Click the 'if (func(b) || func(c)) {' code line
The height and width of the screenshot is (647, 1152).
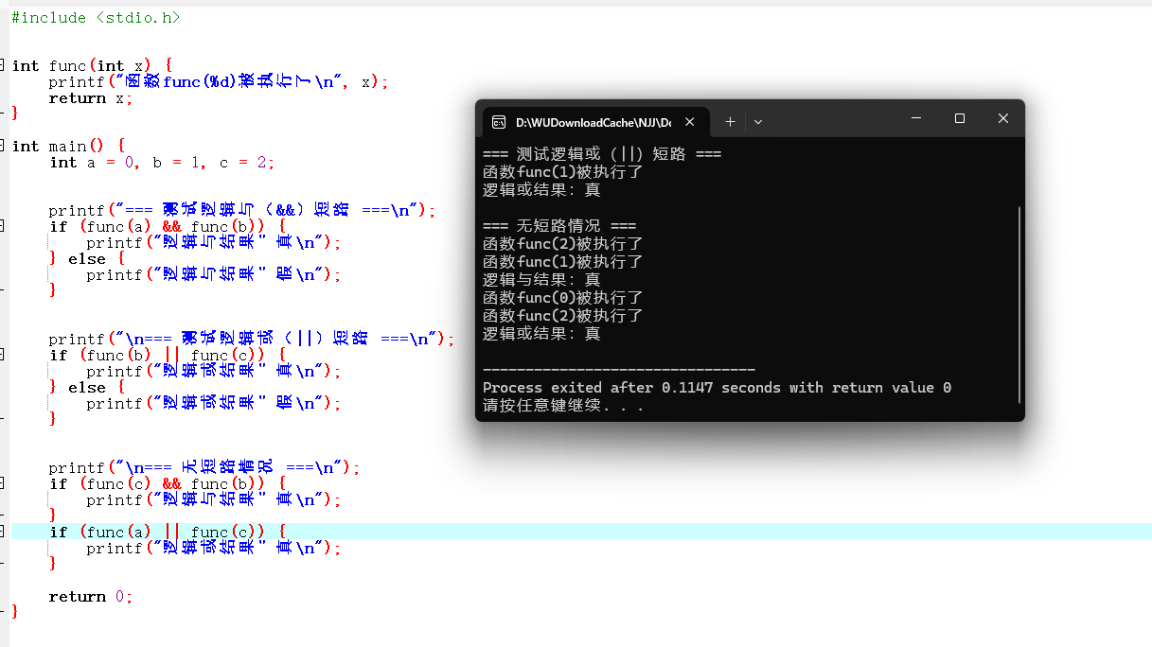168,355
